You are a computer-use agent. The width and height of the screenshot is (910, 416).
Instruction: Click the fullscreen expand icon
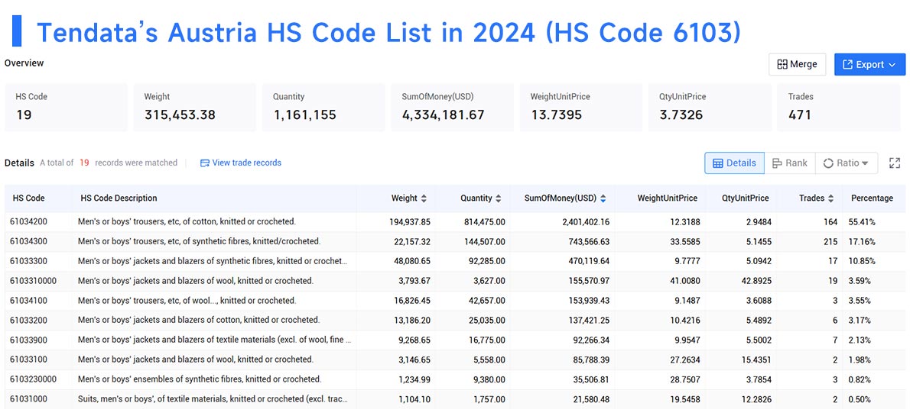(x=895, y=163)
